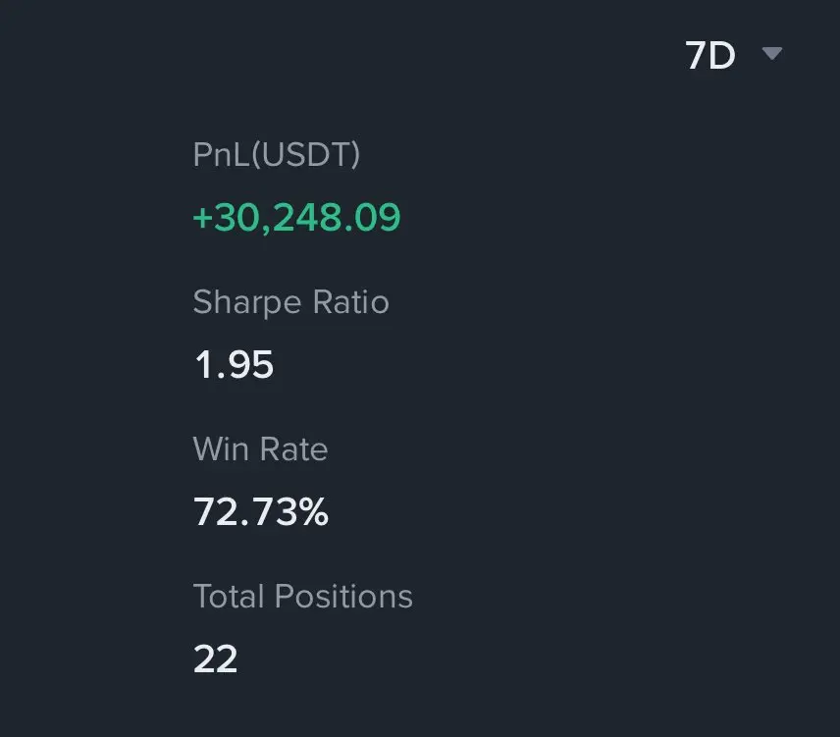
Task: Open the 7D time period dropdown arrow
Action: (772, 53)
